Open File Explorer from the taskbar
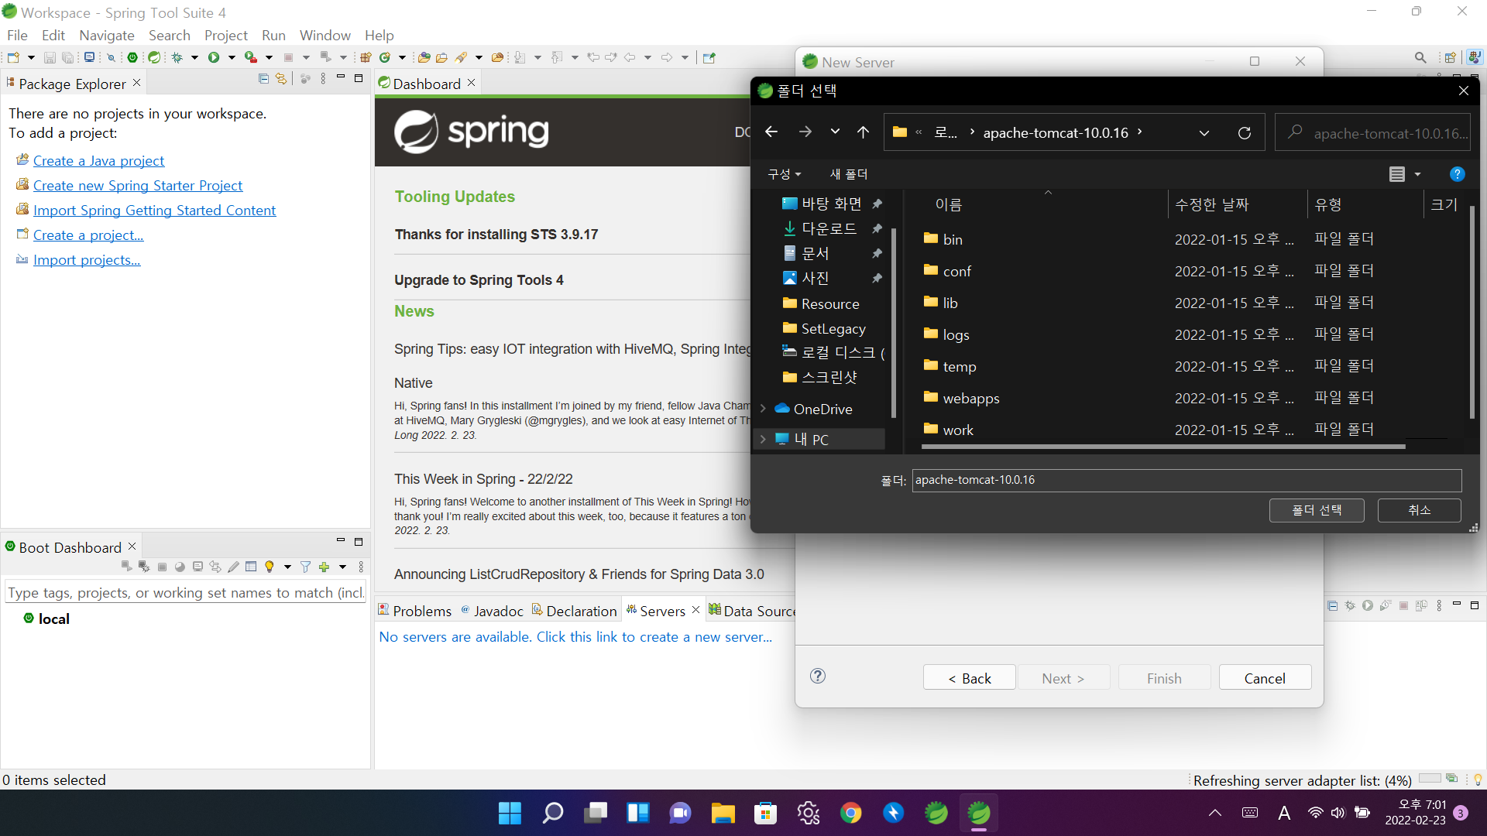The width and height of the screenshot is (1487, 836). coord(723,813)
